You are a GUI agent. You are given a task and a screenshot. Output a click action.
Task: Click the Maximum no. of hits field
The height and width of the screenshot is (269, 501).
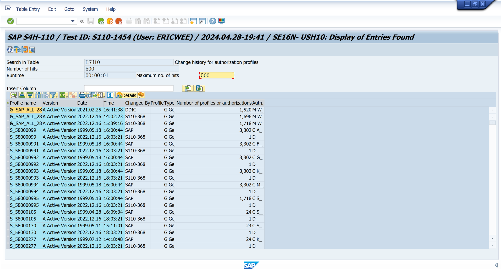216,76
